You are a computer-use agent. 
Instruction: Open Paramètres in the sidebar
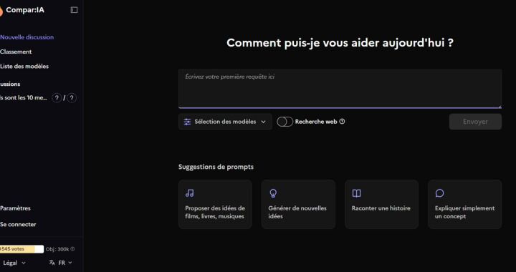click(15, 208)
